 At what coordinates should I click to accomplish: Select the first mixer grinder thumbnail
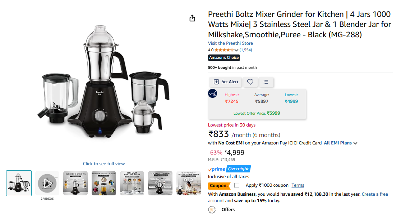click(19, 183)
